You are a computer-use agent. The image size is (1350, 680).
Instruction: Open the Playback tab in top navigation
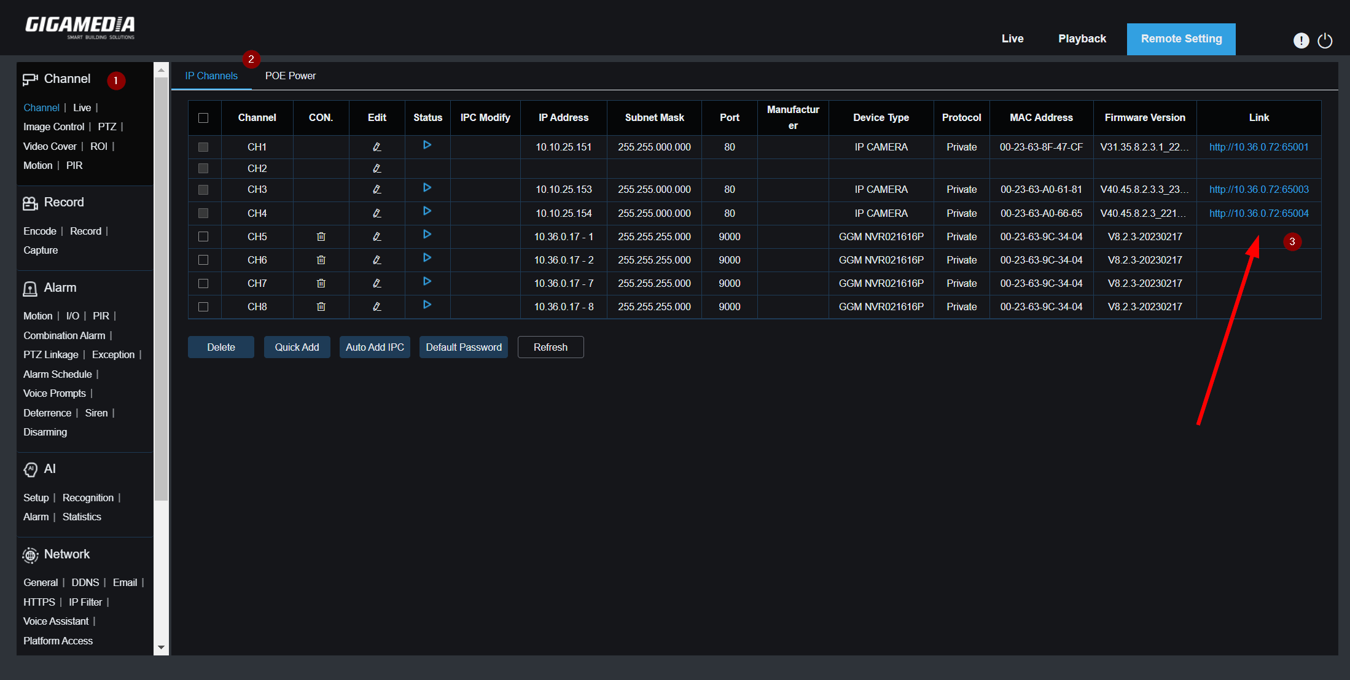(x=1082, y=39)
